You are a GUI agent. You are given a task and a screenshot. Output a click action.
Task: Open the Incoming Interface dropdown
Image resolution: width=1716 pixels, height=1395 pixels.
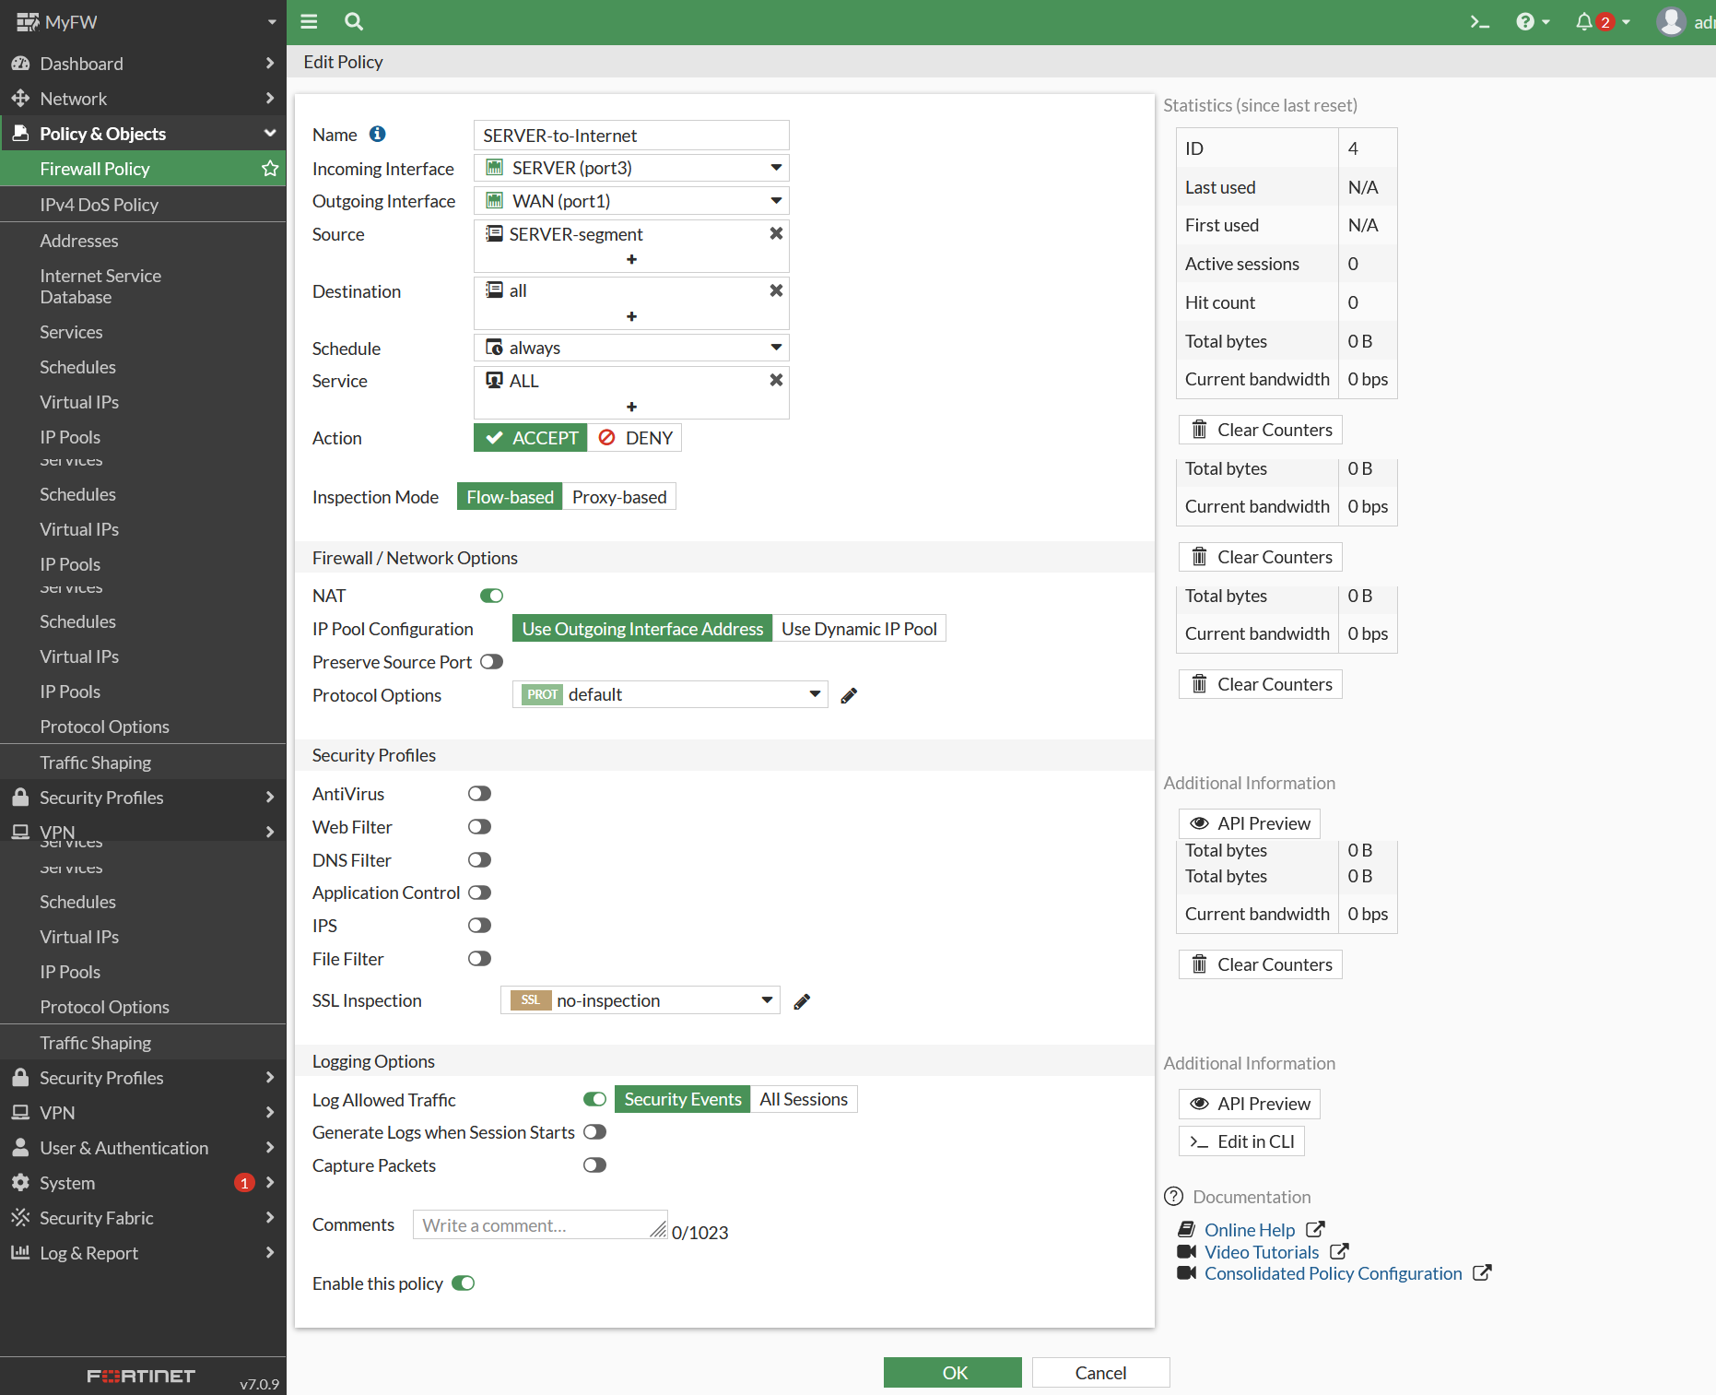pos(631,168)
